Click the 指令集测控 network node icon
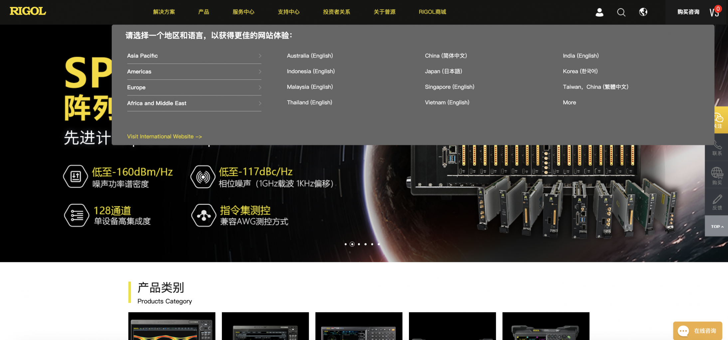The height and width of the screenshot is (340, 728). coord(204,215)
